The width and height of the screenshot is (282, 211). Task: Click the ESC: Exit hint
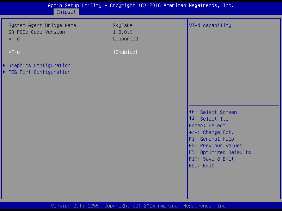tap(201, 166)
